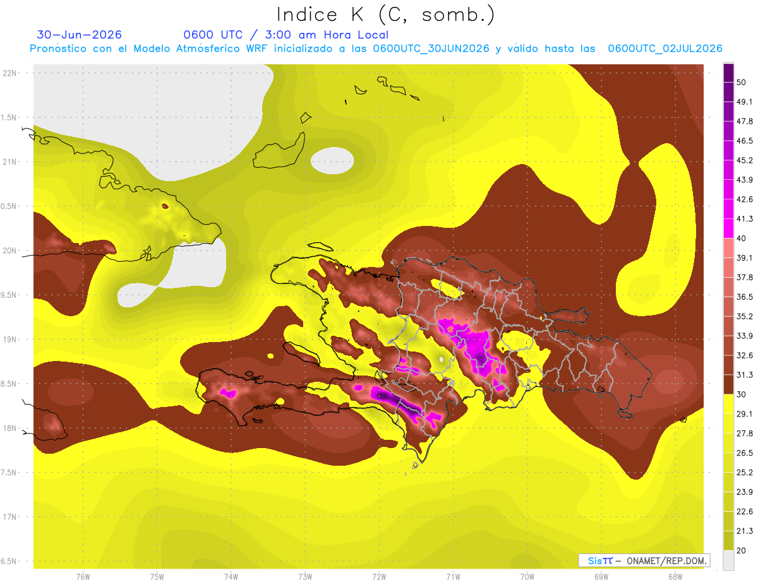
Task: Pick the dark brown swatch between 30 and 31.3
Action: point(728,384)
